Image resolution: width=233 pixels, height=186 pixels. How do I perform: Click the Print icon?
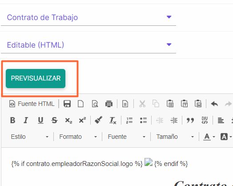coord(109,104)
